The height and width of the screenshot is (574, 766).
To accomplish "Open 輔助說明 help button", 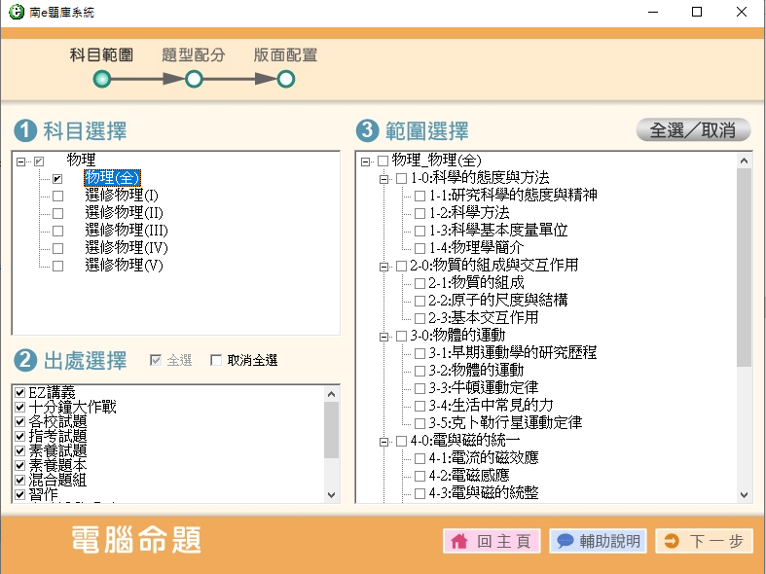I will click(x=598, y=541).
